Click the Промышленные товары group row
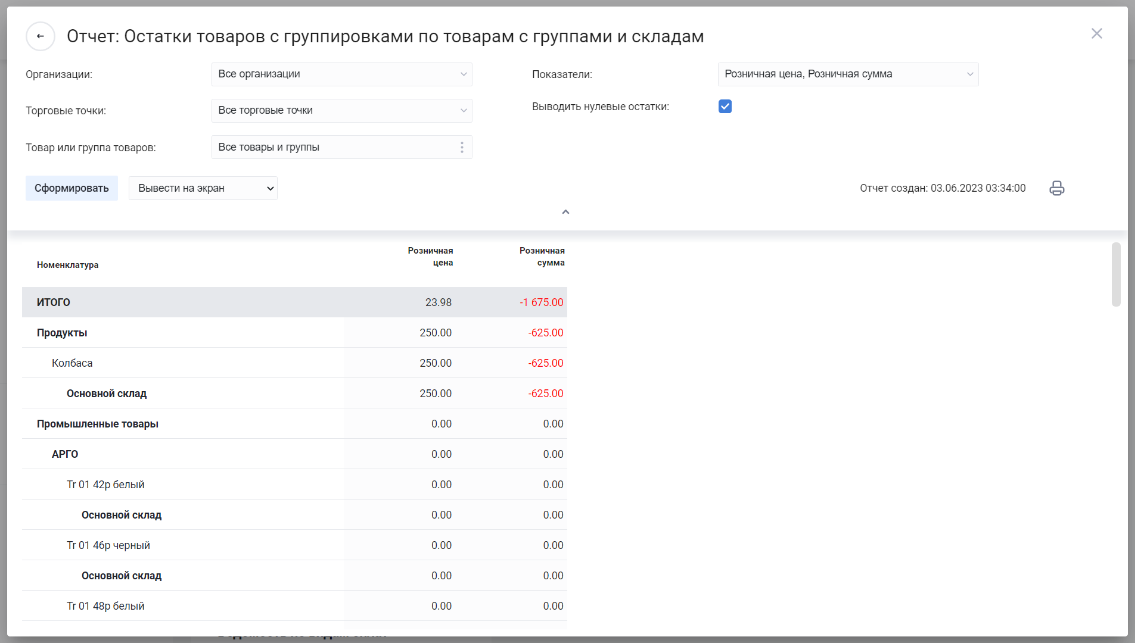1144x643 pixels. (x=98, y=424)
